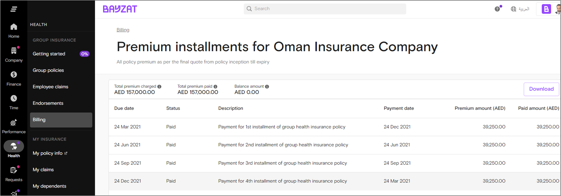561x196 pixels.
Task: Click the Payment date column header
Action: pyautogui.click(x=399, y=108)
